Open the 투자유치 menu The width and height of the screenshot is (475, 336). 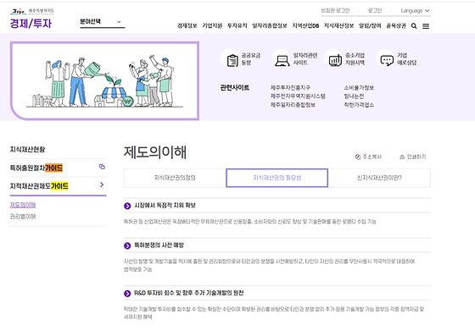tap(237, 26)
